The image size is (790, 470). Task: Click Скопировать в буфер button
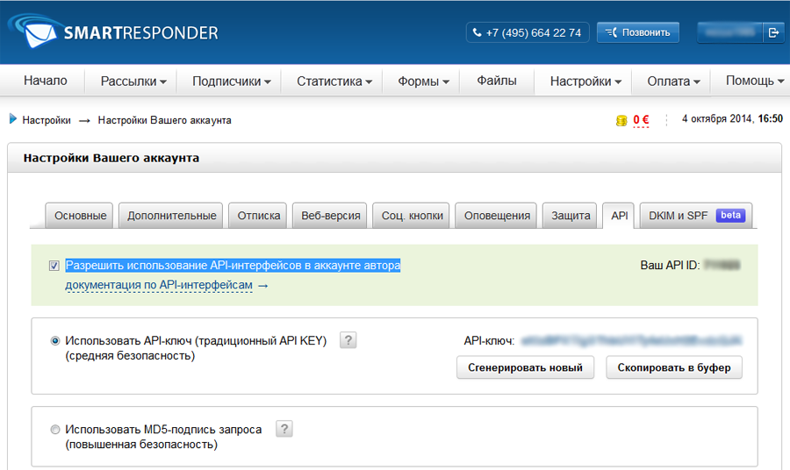click(x=674, y=368)
